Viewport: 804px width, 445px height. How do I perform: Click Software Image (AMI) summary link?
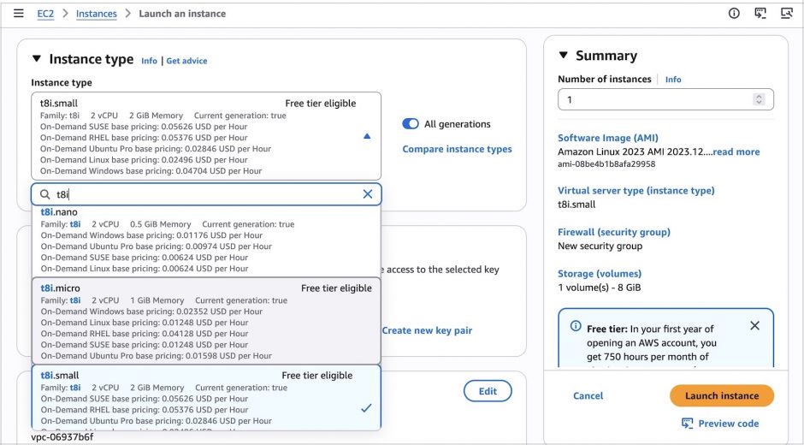coord(608,138)
